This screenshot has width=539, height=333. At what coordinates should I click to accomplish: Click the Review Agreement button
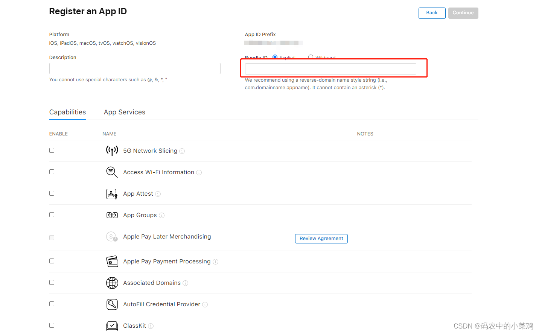[x=321, y=239]
